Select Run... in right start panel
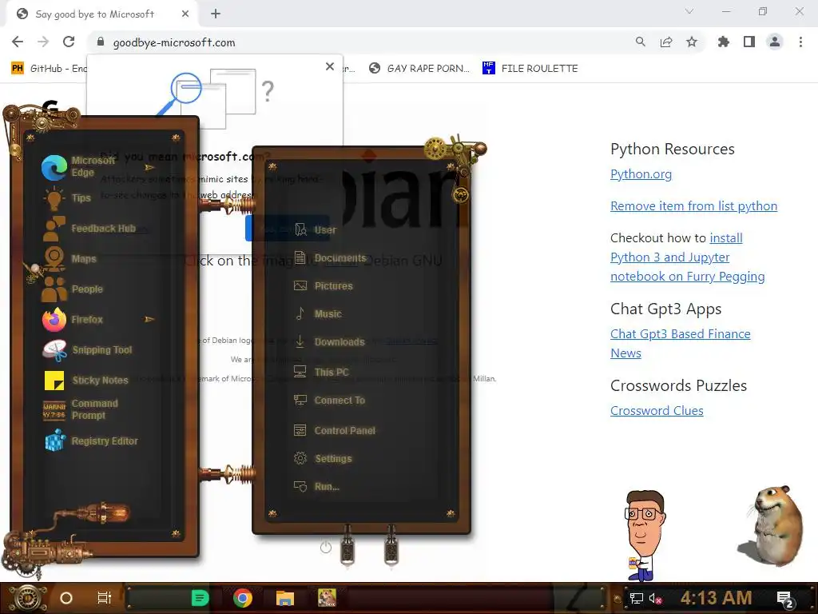This screenshot has height=614, width=818. coord(316,487)
